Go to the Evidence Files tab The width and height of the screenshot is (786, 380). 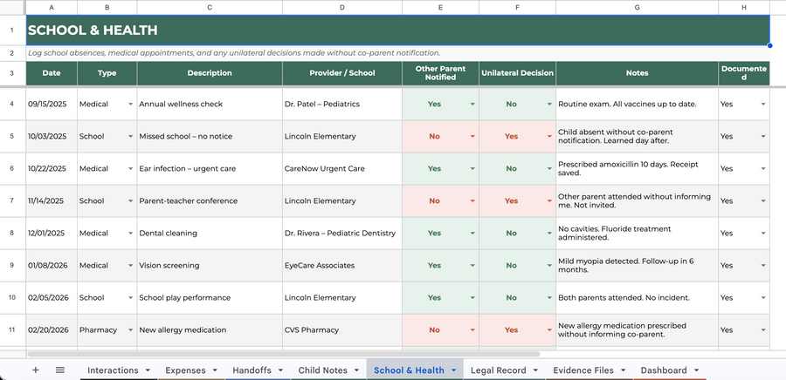tap(583, 370)
